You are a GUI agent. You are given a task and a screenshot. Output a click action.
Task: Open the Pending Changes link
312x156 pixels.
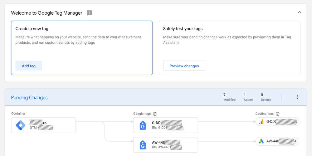point(29,97)
